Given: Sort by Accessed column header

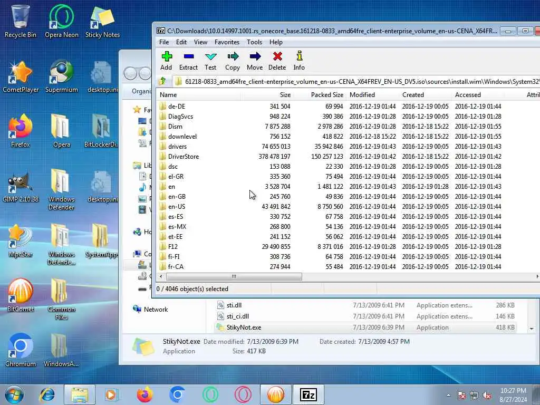Looking at the screenshot, I should pos(478,95).
